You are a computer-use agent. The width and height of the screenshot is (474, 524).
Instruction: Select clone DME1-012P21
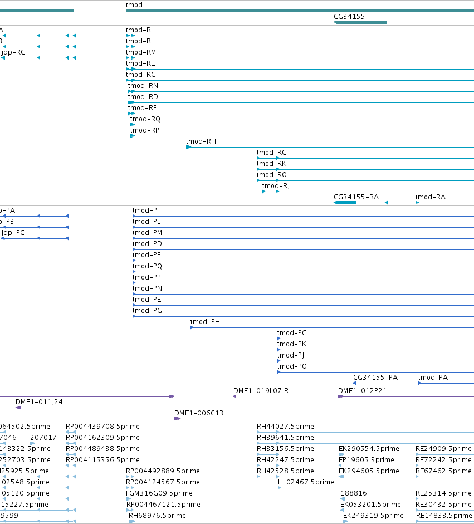point(363,391)
